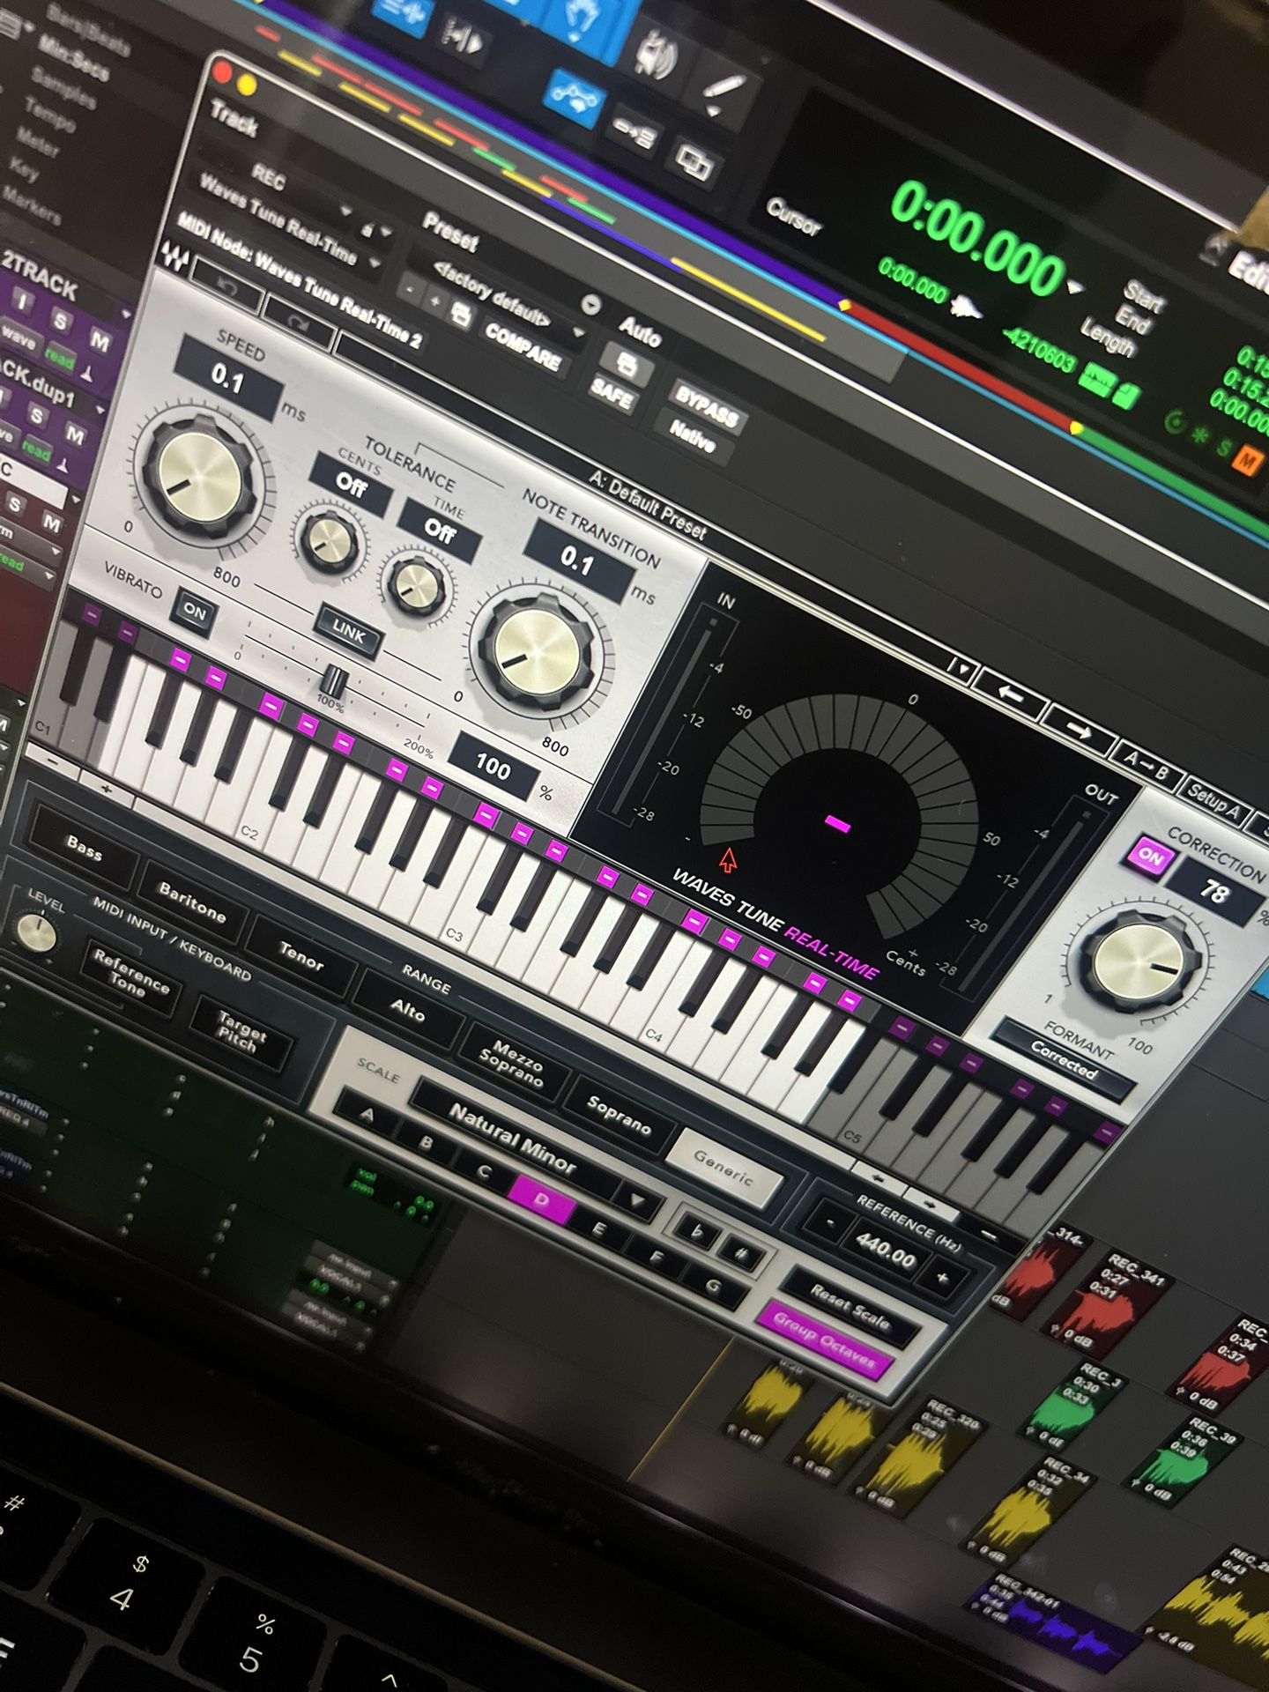Screen dimensions: 1269x1692
Task: Open the Natural Minor scale dropdown
Action: 636,1200
